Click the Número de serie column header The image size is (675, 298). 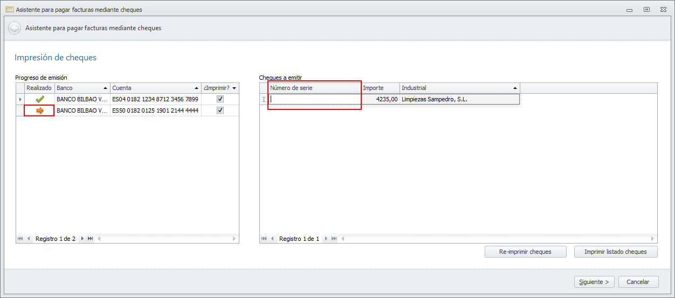click(314, 88)
